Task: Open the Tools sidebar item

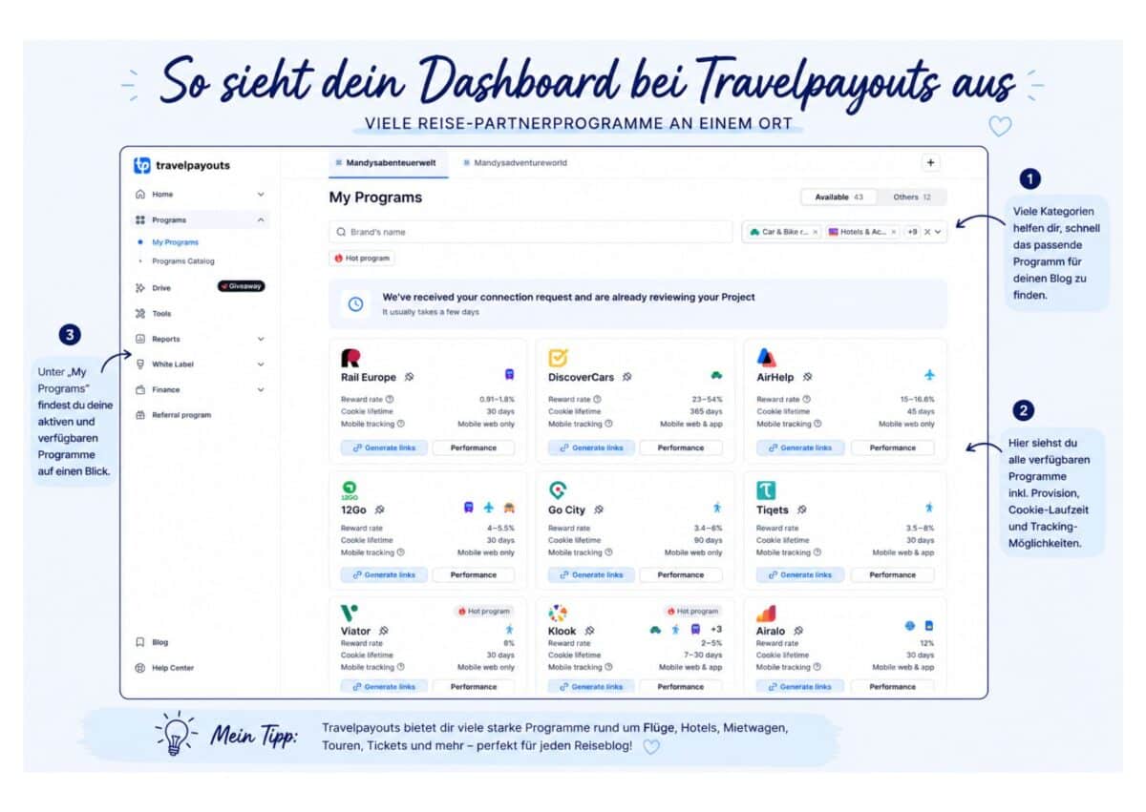Action: [161, 313]
